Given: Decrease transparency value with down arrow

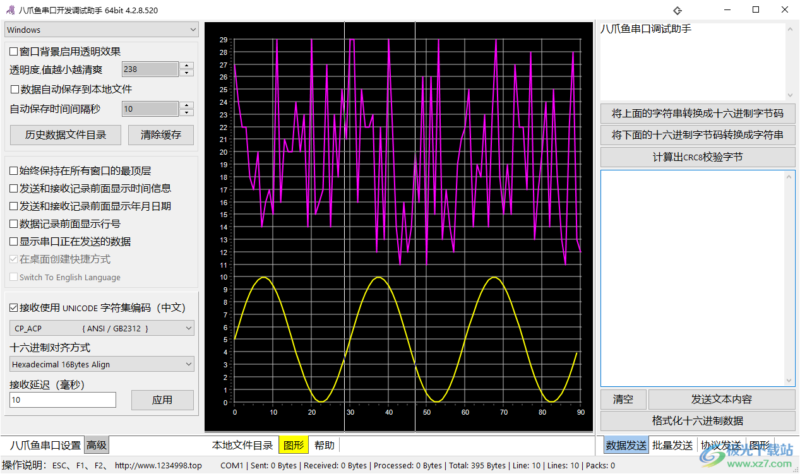Looking at the screenshot, I should click(x=186, y=73).
